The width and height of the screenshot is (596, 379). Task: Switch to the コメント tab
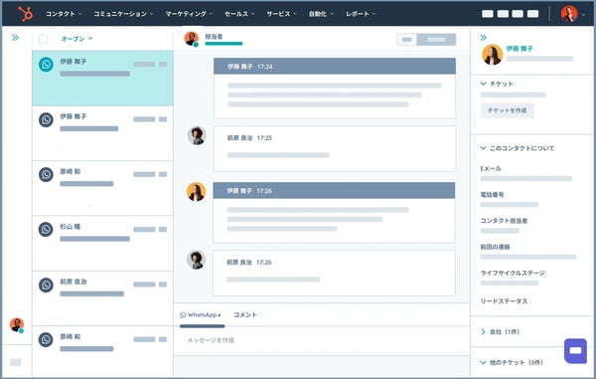pyautogui.click(x=245, y=315)
